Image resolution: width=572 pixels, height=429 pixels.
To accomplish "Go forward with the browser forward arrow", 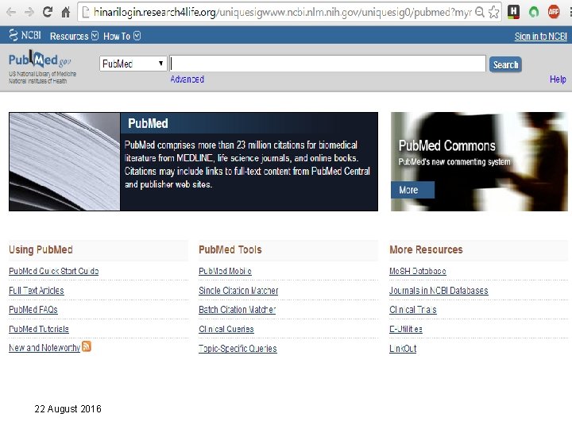I will (x=29, y=13).
